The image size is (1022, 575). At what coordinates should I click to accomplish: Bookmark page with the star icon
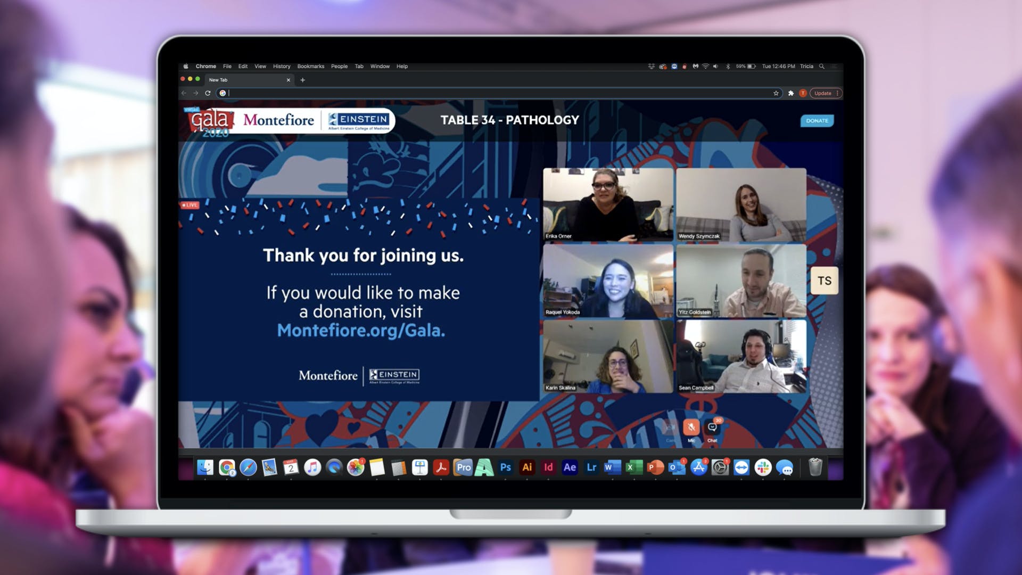coord(776,93)
